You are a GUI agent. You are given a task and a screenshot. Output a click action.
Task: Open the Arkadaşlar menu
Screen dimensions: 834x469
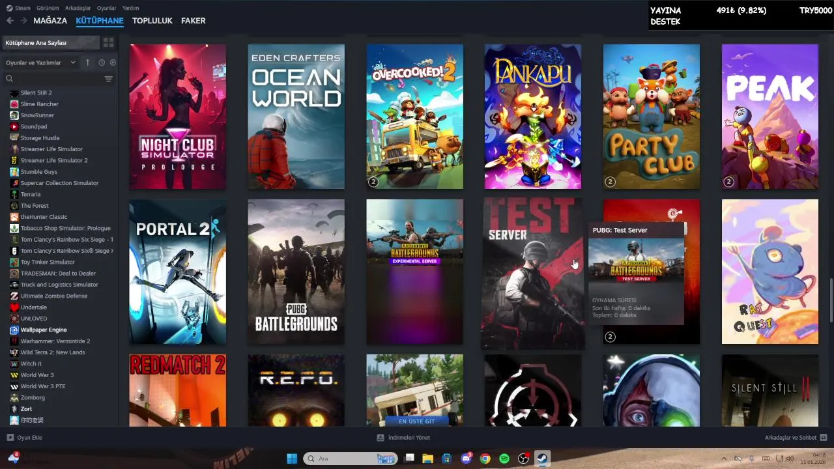point(78,8)
